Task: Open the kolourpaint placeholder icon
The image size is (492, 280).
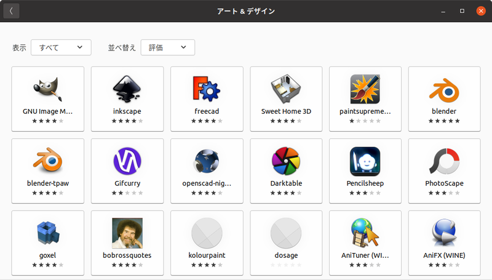Action: (207, 233)
